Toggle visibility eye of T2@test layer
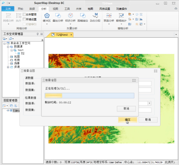Viewport: 179px width, 165px height. click(8, 111)
